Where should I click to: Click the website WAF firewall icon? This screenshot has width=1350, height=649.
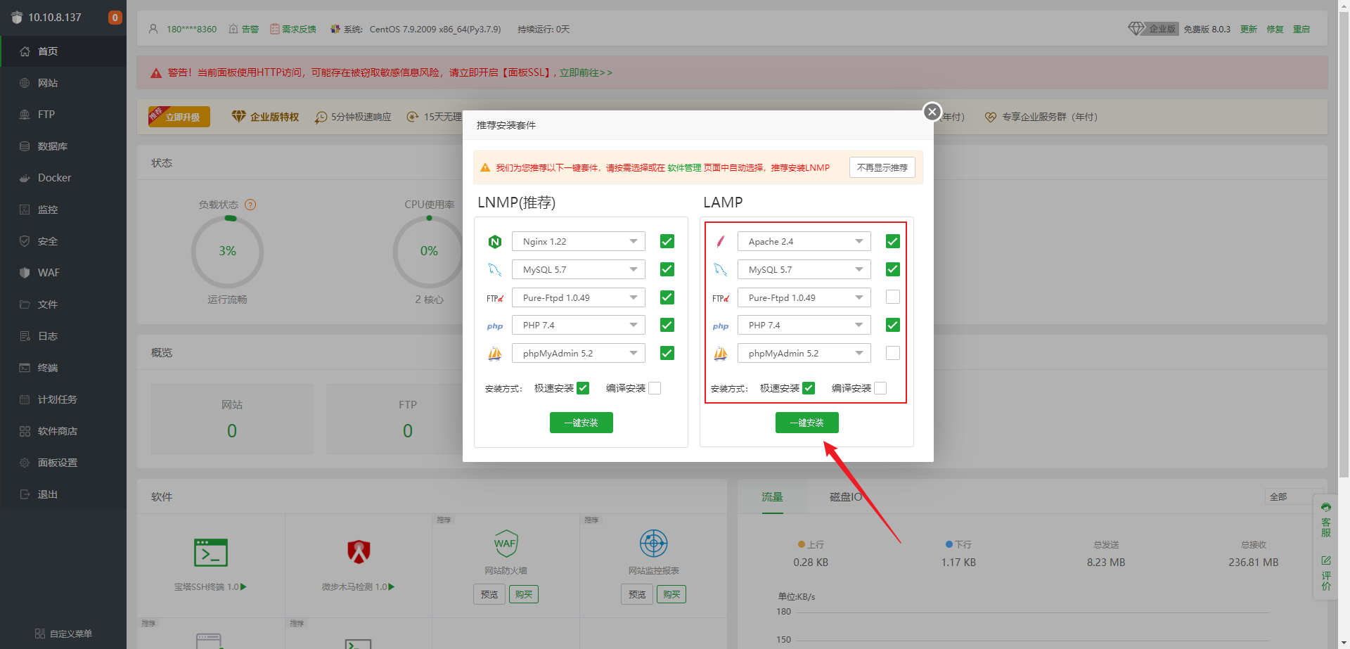(506, 544)
